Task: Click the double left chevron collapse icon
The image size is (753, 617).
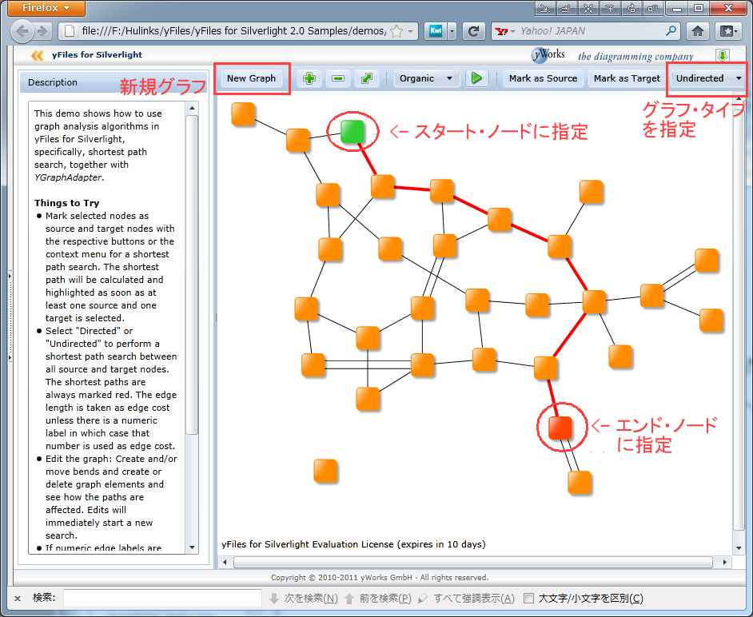Action: pyautogui.click(x=37, y=55)
